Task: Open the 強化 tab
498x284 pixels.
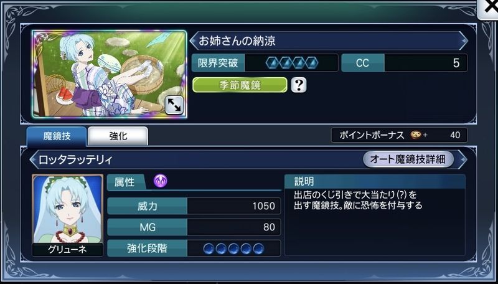Action: click(118, 136)
